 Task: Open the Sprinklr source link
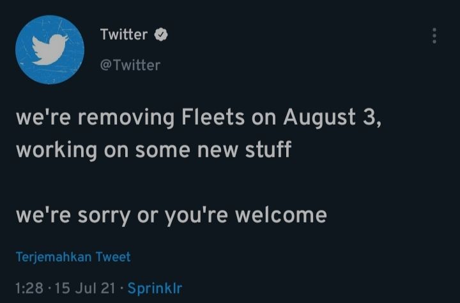pyautogui.click(x=155, y=288)
